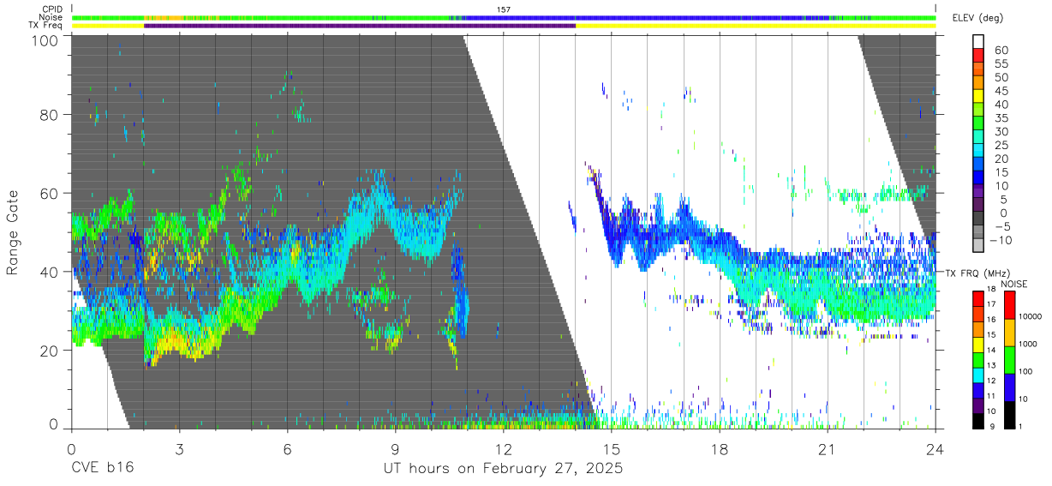The width and height of the screenshot is (1052, 486).
Task: Click the 'TX FRQ (MHz)' legend title
Action: click(x=978, y=273)
